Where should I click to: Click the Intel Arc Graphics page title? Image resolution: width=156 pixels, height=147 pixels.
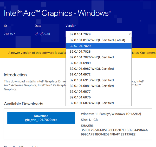pos(57,13)
